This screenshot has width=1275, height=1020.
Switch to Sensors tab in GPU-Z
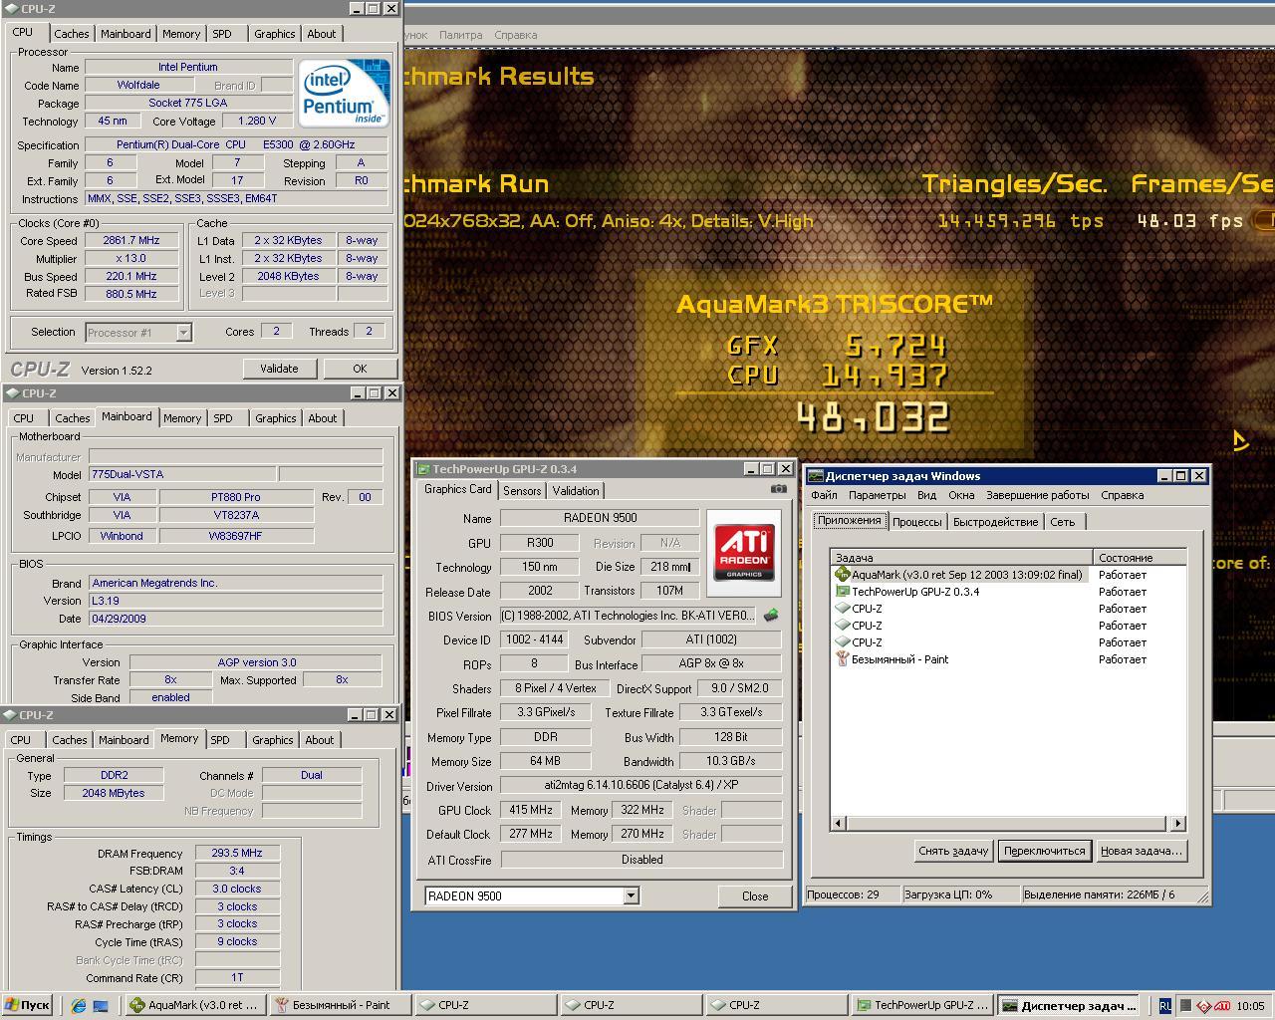coord(522,491)
